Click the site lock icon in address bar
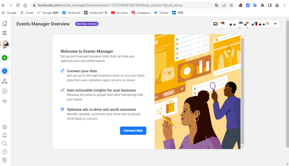 click(34, 5)
